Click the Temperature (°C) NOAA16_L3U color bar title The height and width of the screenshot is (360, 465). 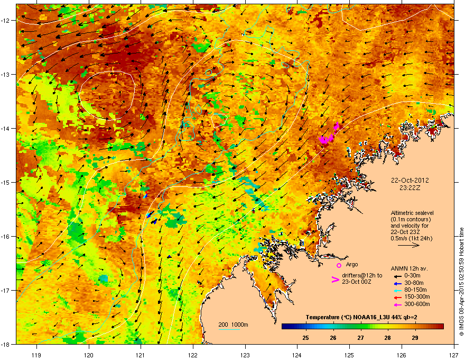tap(361, 317)
